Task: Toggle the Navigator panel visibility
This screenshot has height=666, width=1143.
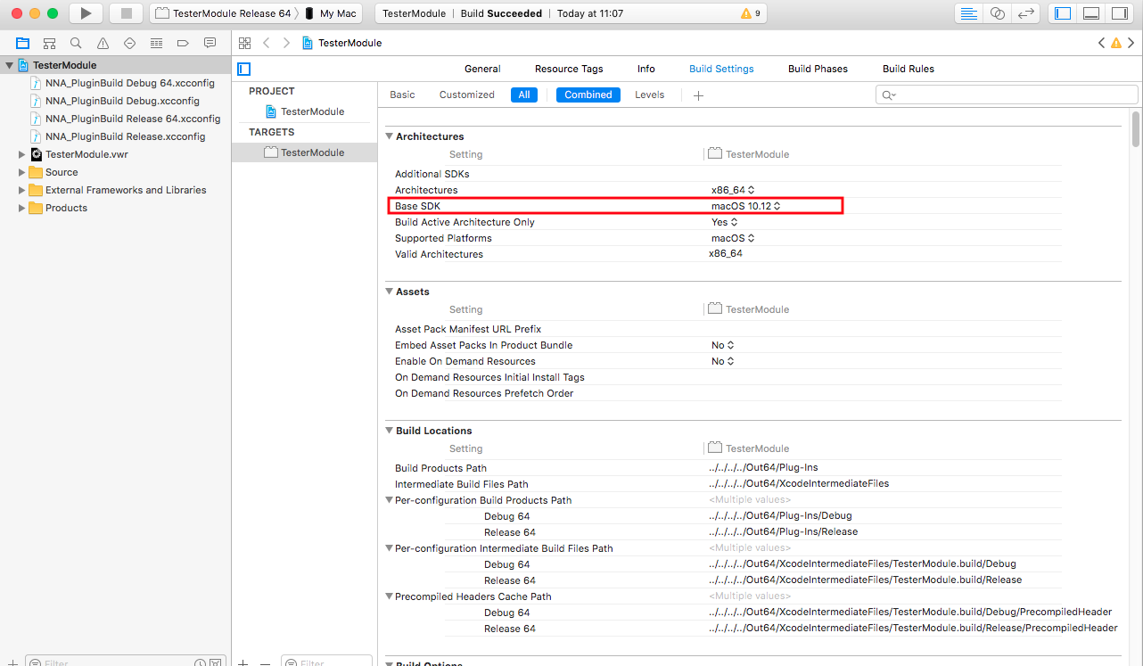Action: (x=1062, y=13)
